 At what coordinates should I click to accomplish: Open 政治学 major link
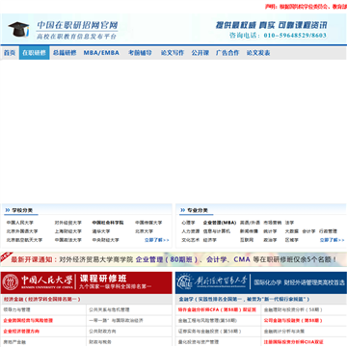[270, 240]
